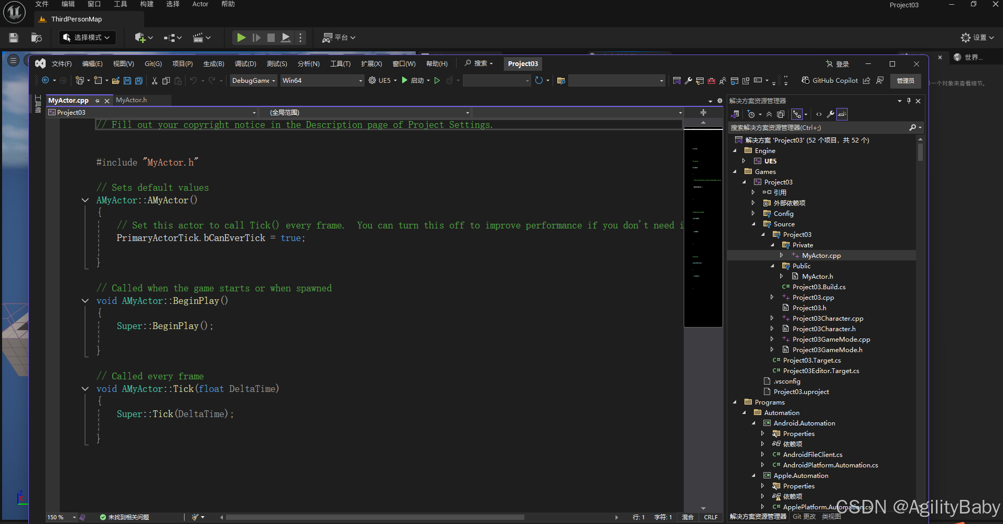This screenshot has height=524, width=1003.
Task: Click the Save file icon
Action: tap(127, 81)
